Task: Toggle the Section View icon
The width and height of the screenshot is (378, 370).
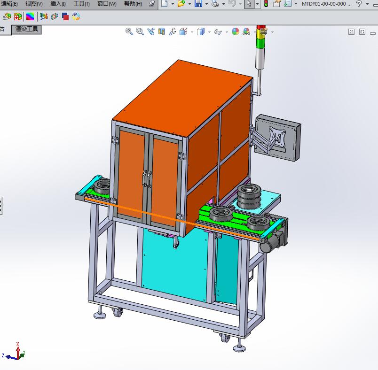Action: [x=162, y=31]
